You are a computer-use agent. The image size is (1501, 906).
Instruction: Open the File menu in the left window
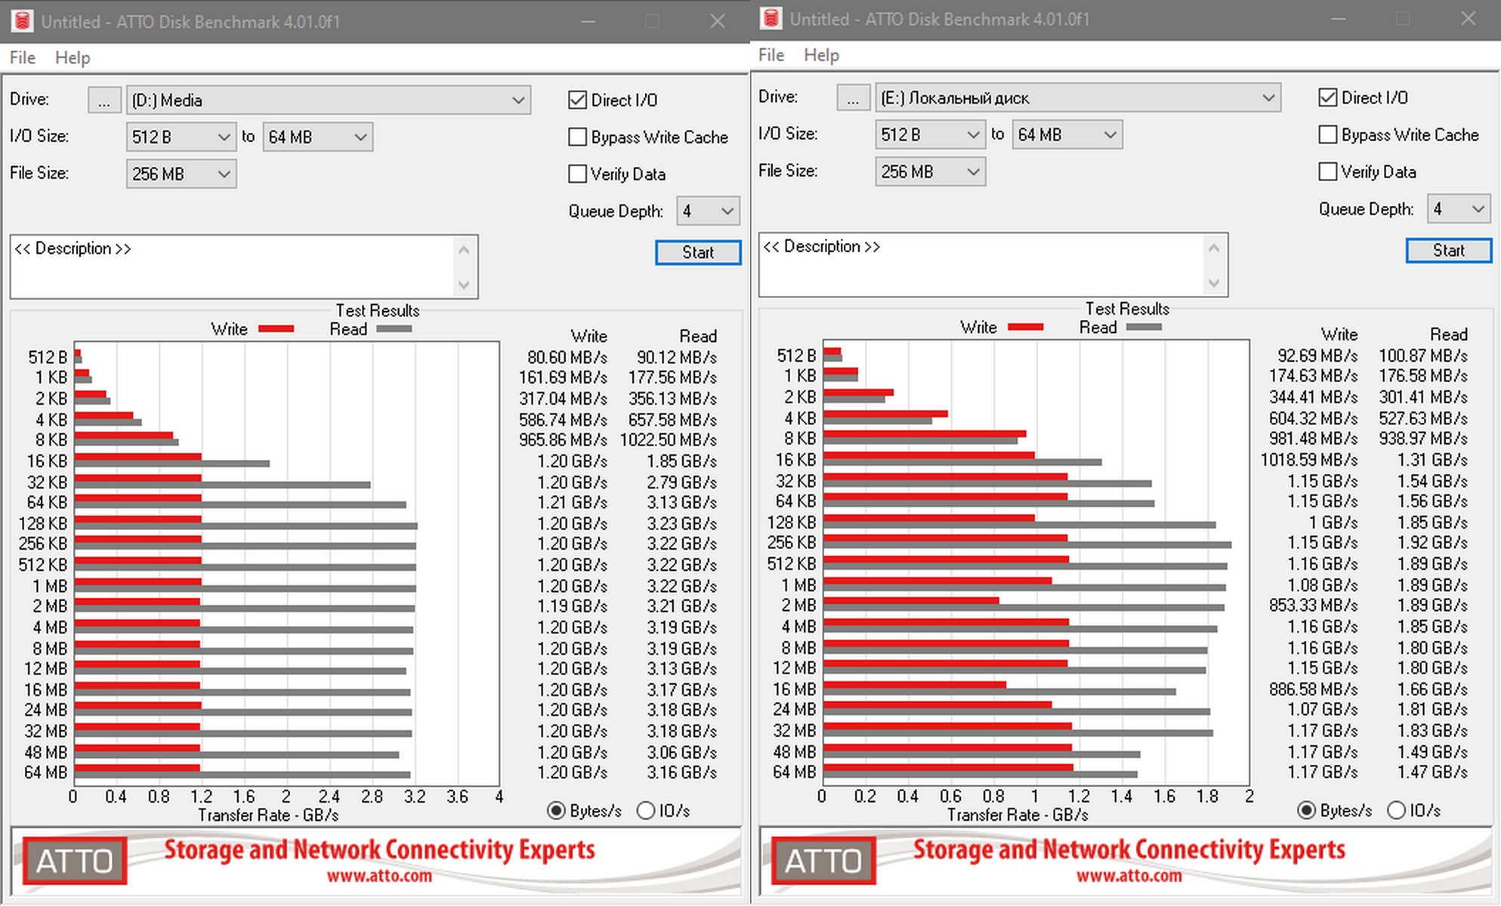coord(22,57)
